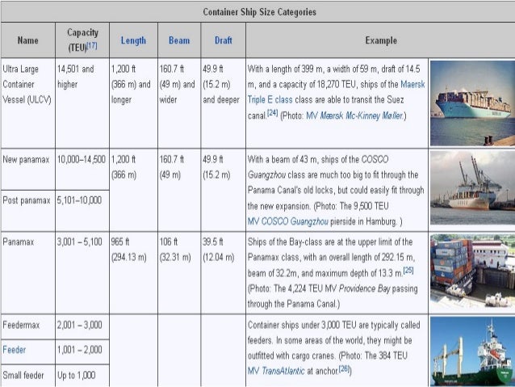Click the '965 ft (294.13 m)' length cell

[133, 272]
